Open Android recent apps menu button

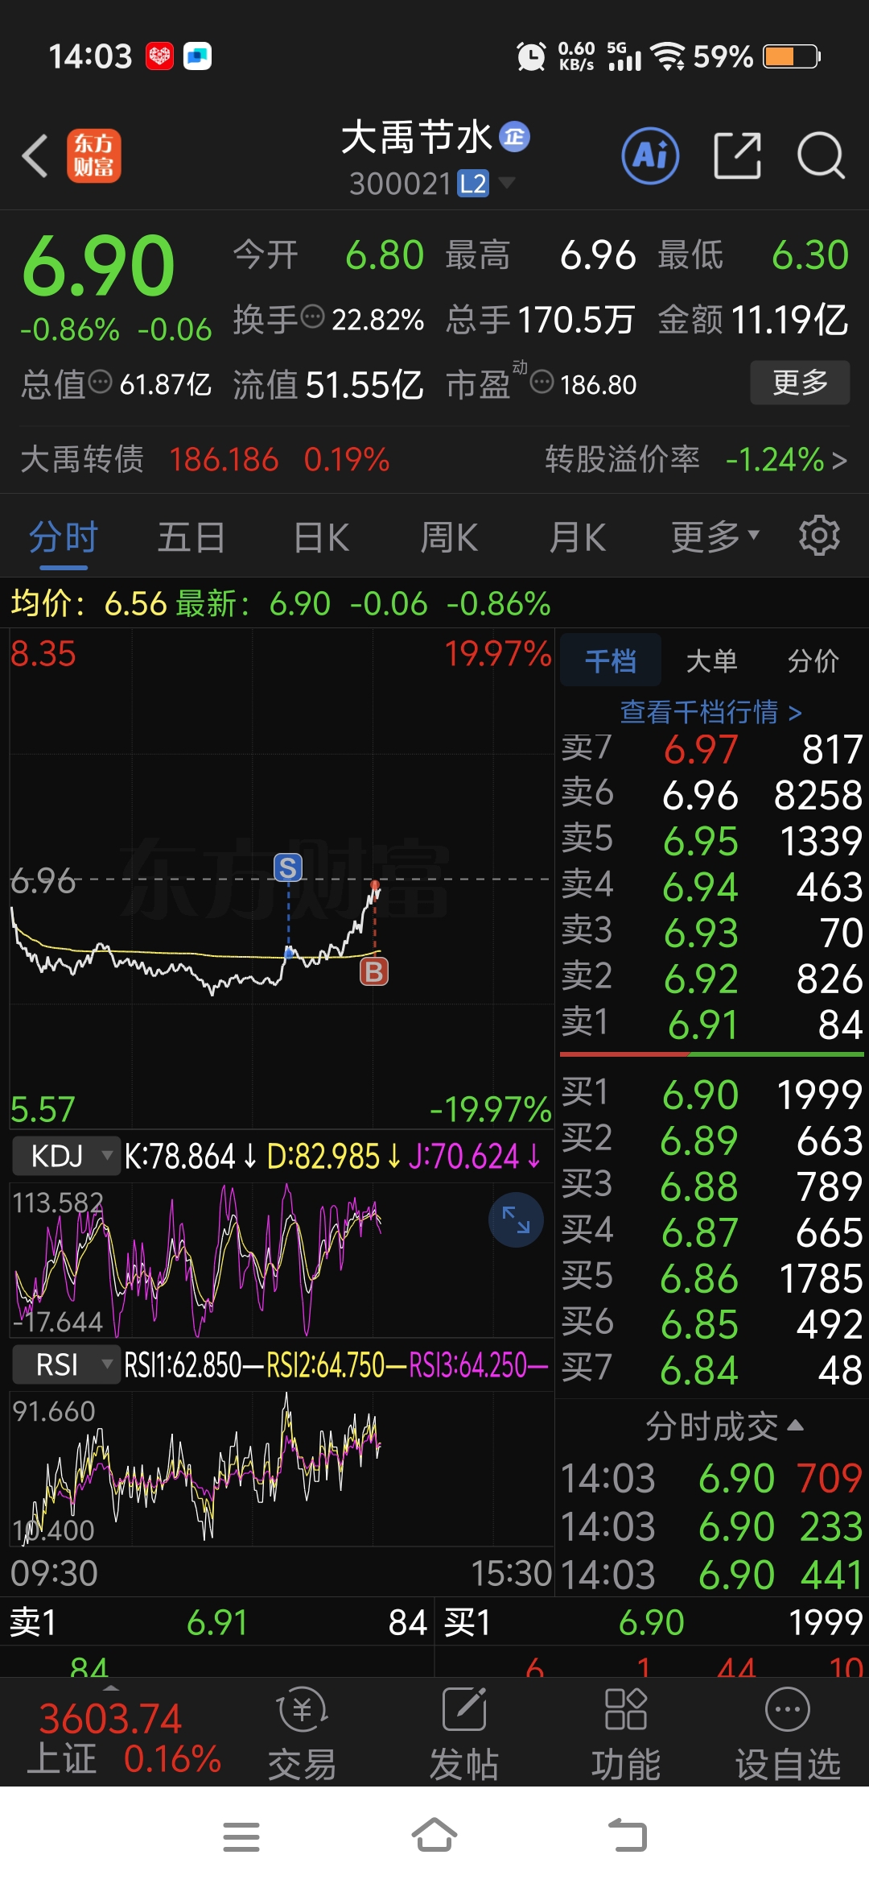click(x=241, y=1837)
